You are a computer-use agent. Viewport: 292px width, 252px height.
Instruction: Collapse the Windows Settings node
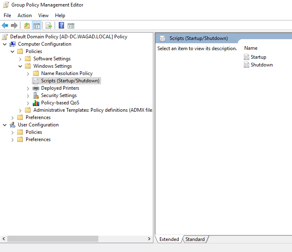point(20,66)
